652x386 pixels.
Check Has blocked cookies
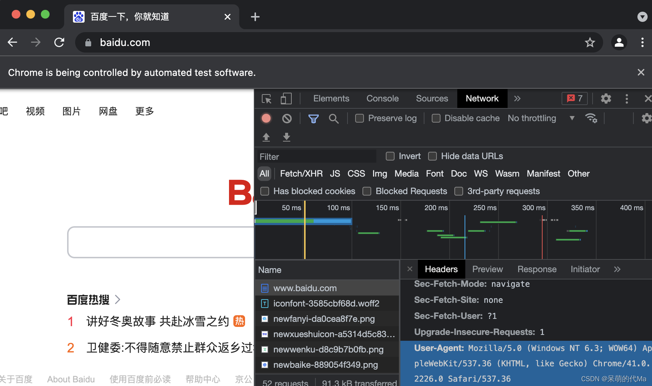pos(265,191)
